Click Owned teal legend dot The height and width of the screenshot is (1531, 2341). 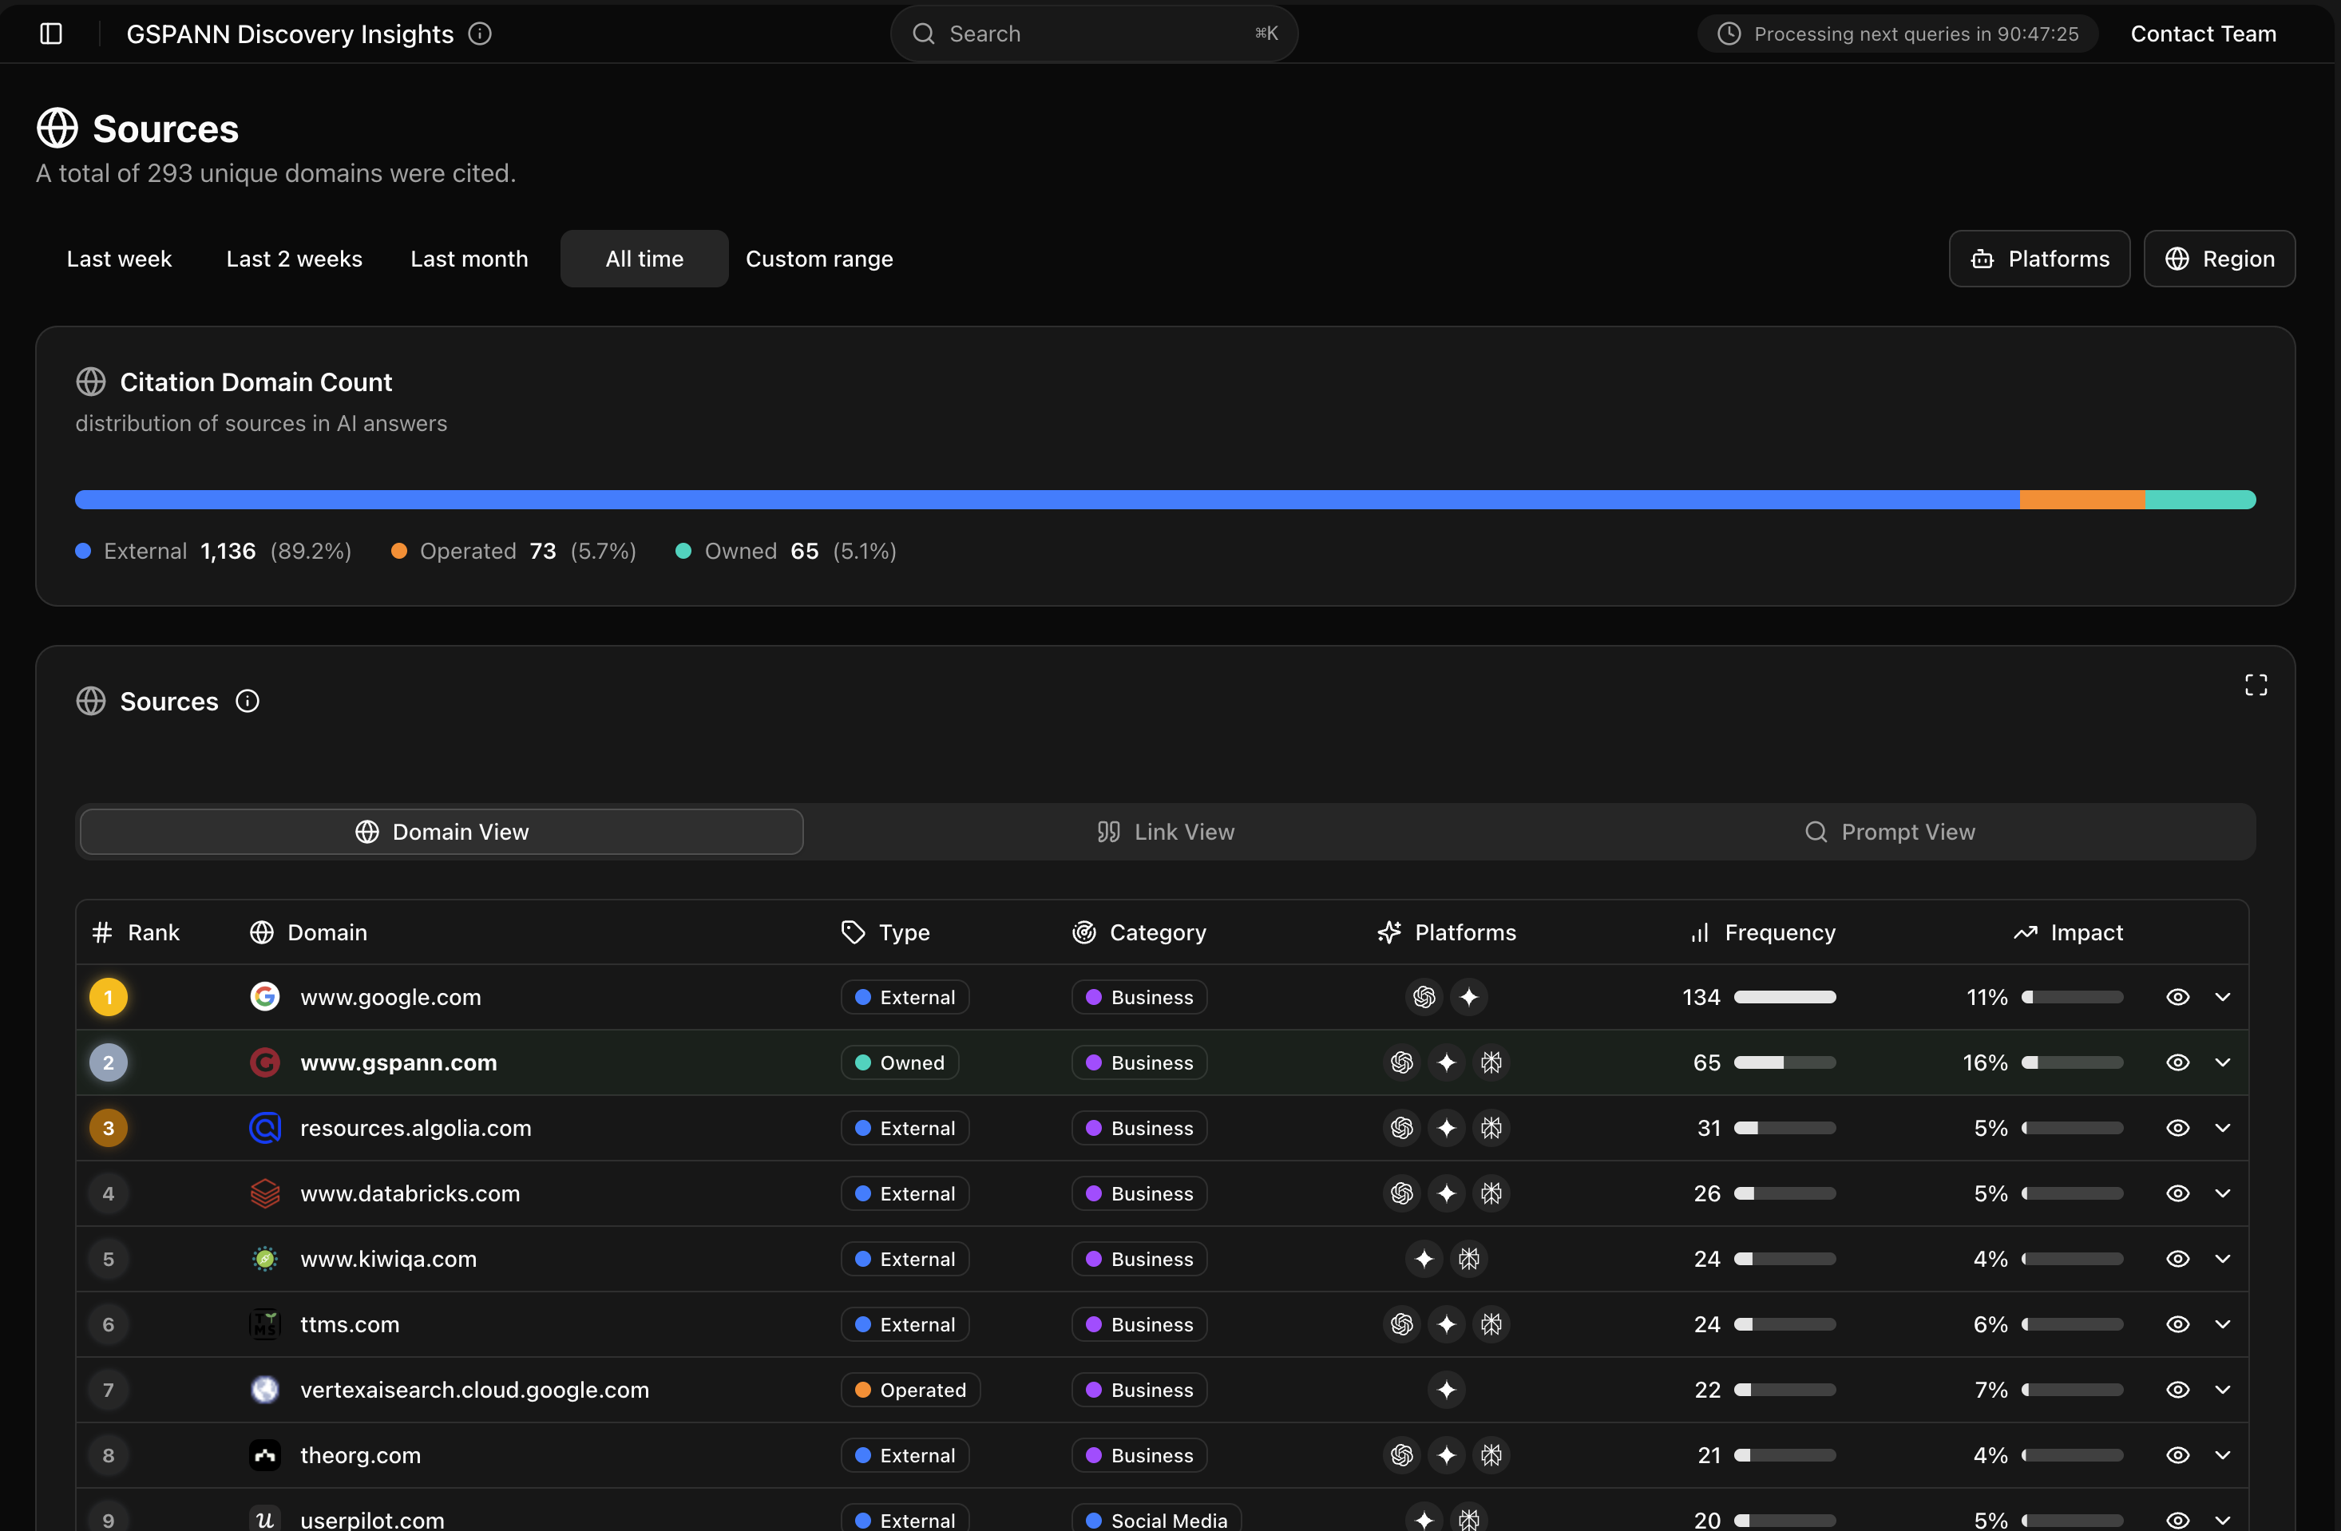[683, 551]
